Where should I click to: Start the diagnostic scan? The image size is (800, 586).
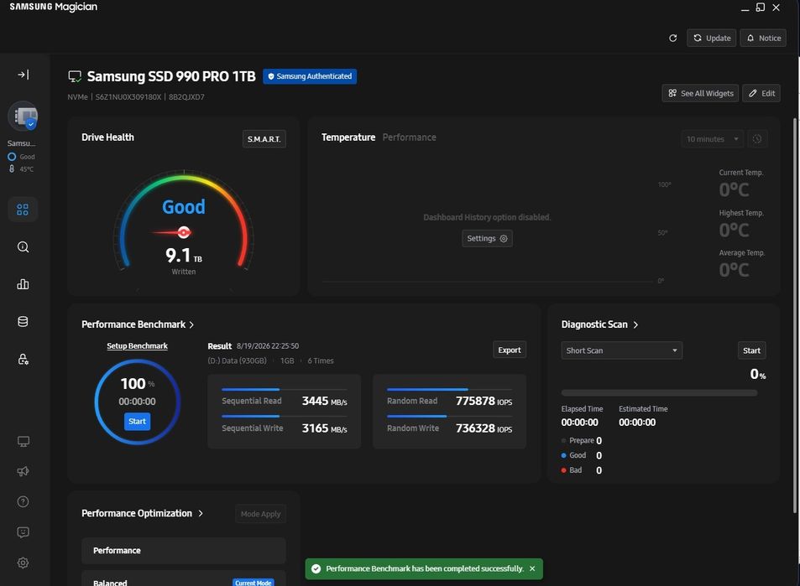(x=751, y=350)
